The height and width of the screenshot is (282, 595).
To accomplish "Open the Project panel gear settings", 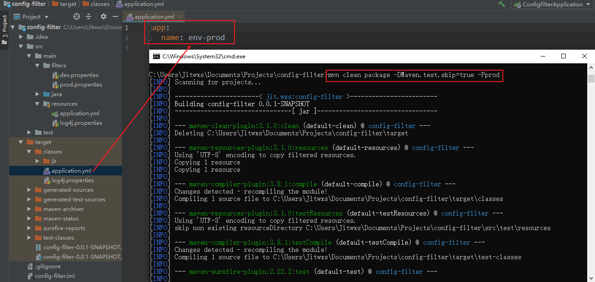I will point(104,16).
